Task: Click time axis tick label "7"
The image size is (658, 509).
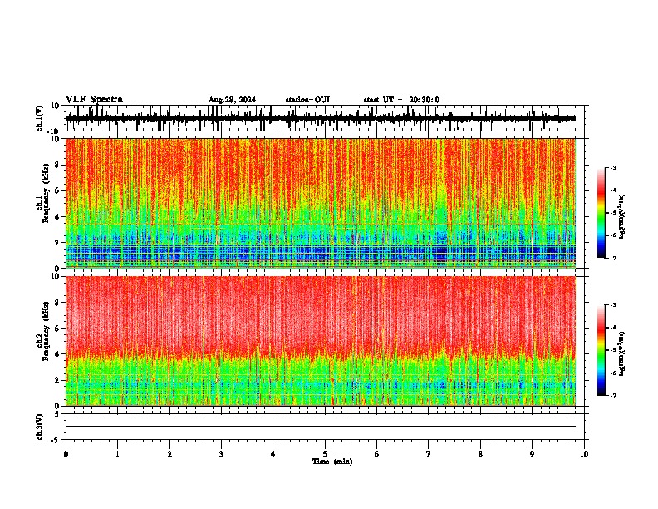Action: (429, 454)
